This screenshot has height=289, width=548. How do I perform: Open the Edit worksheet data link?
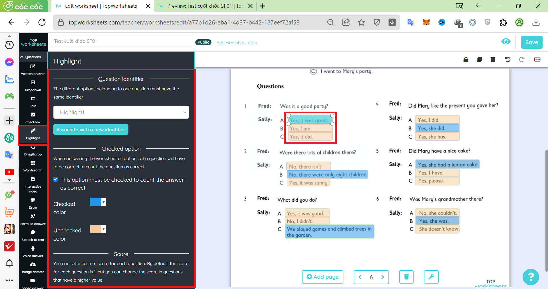pos(237,43)
